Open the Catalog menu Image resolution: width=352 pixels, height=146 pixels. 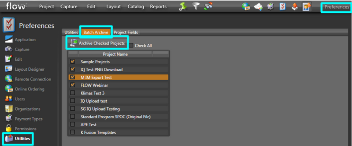tap(136, 7)
